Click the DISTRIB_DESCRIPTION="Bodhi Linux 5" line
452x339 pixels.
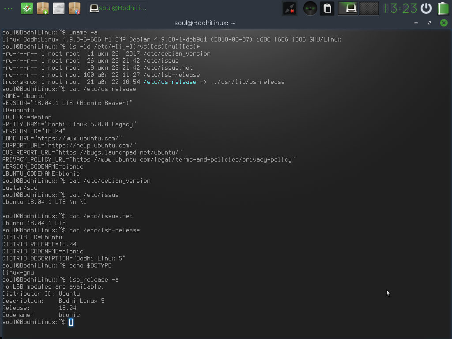(x=64, y=259)
